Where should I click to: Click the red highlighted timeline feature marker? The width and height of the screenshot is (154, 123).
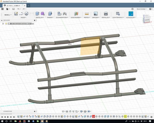(94, 117)
